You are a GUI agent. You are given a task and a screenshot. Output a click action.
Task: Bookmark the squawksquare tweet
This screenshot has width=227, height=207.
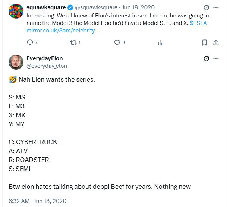[205, 43]
